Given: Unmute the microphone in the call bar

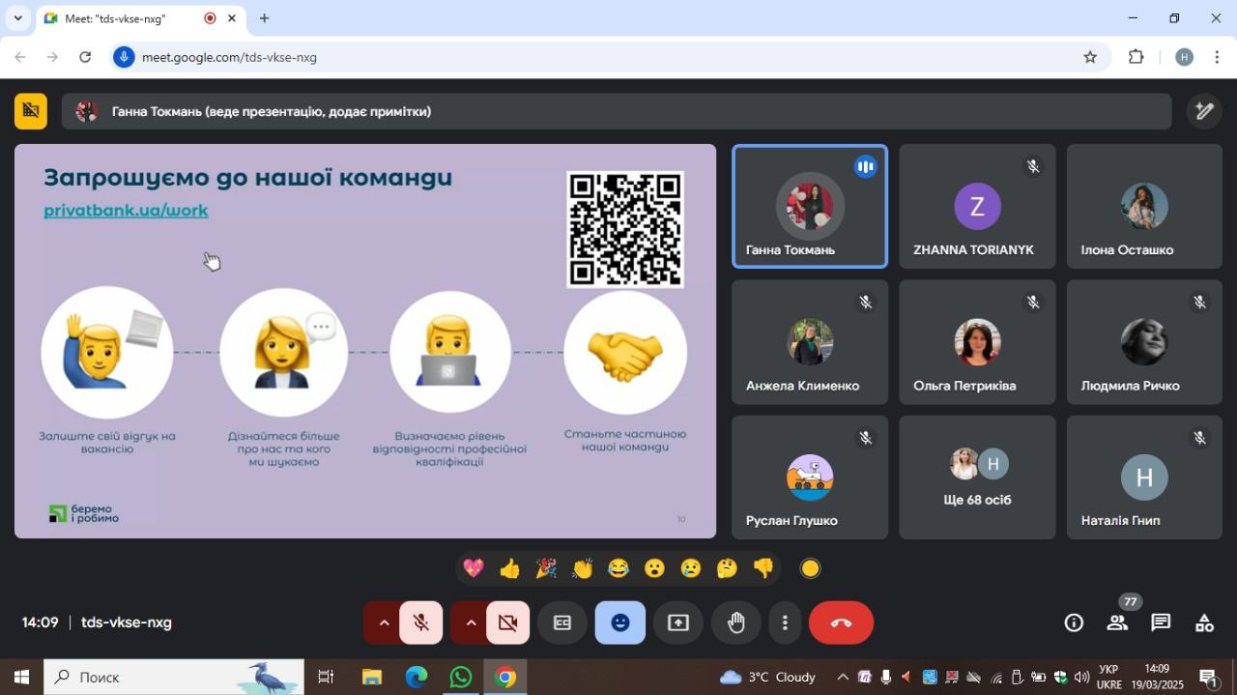Looking at the screenshot, I should click(421, 623).
